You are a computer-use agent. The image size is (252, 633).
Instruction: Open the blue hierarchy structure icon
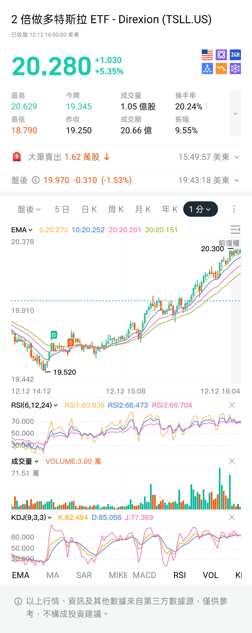click(x=207, y=69)
